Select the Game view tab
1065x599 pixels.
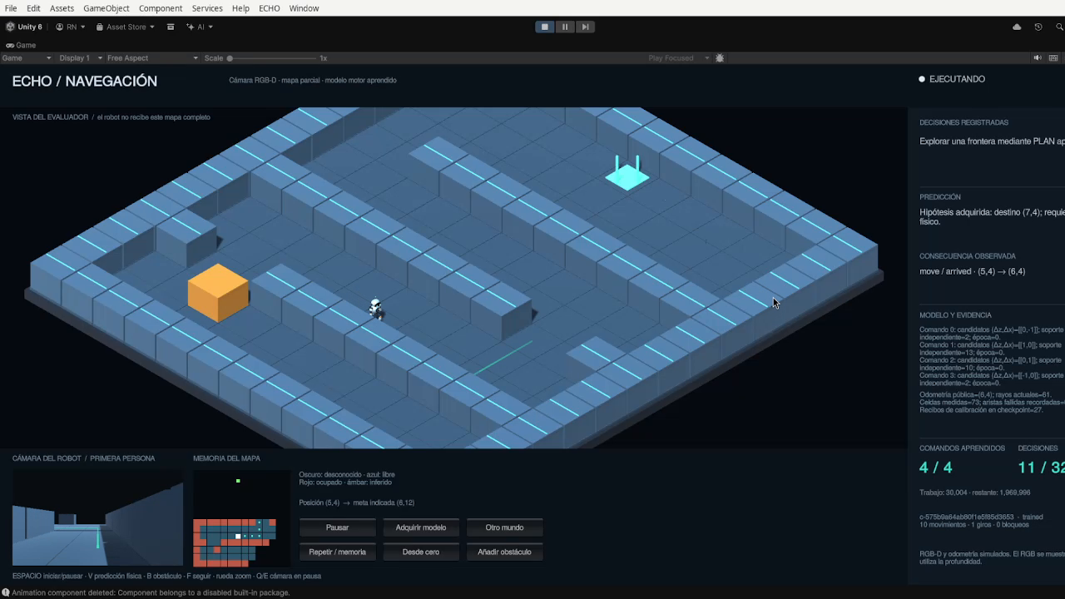21,45
